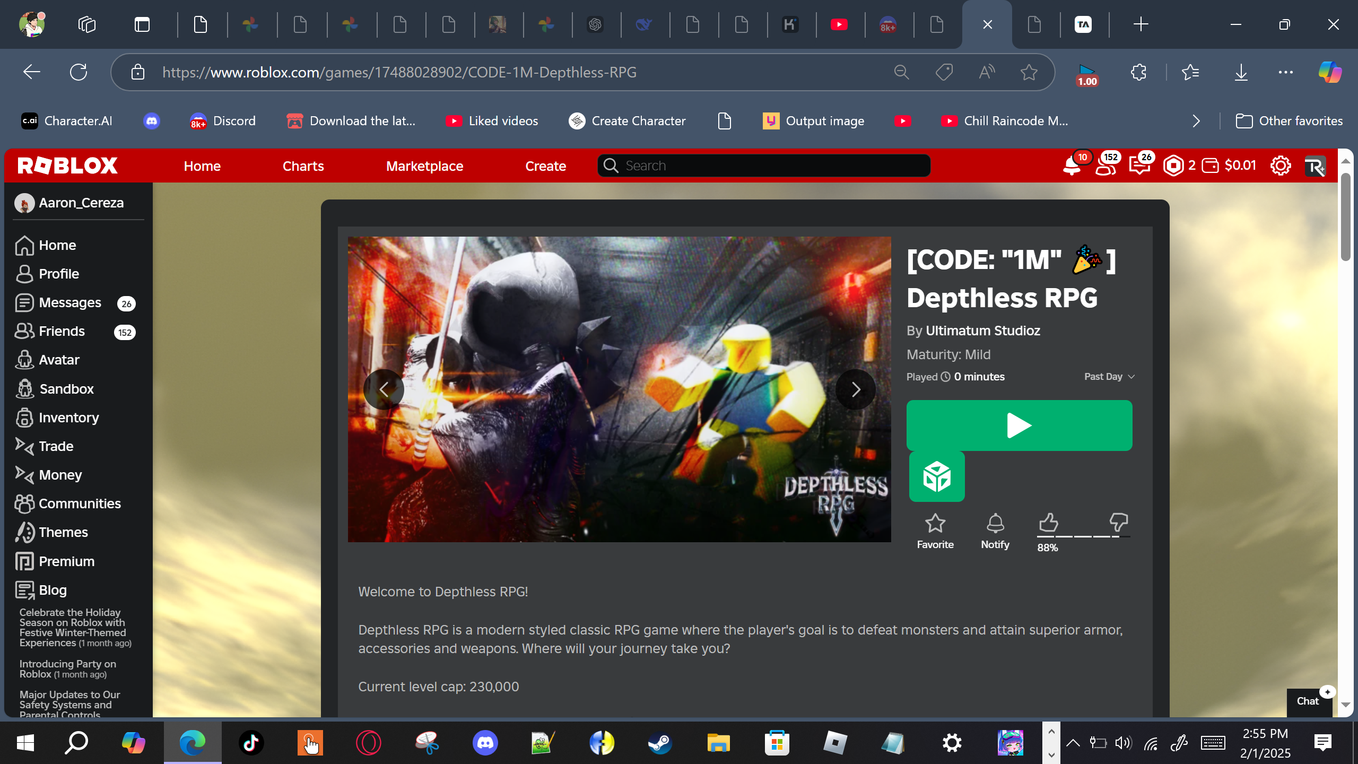Open the Robux balance icon
The image size is (1358, 764).
pos(1173,166)
